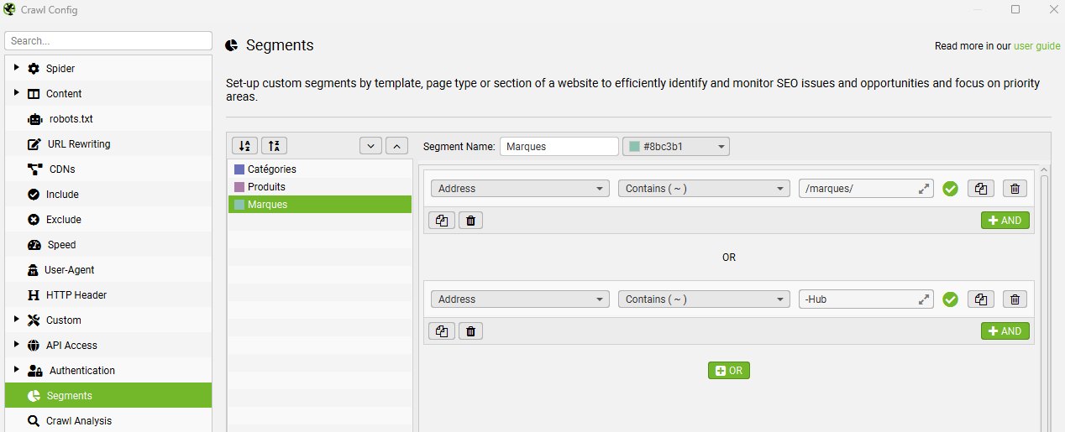Duplicate the -Hub rule row

click(979, 299)
